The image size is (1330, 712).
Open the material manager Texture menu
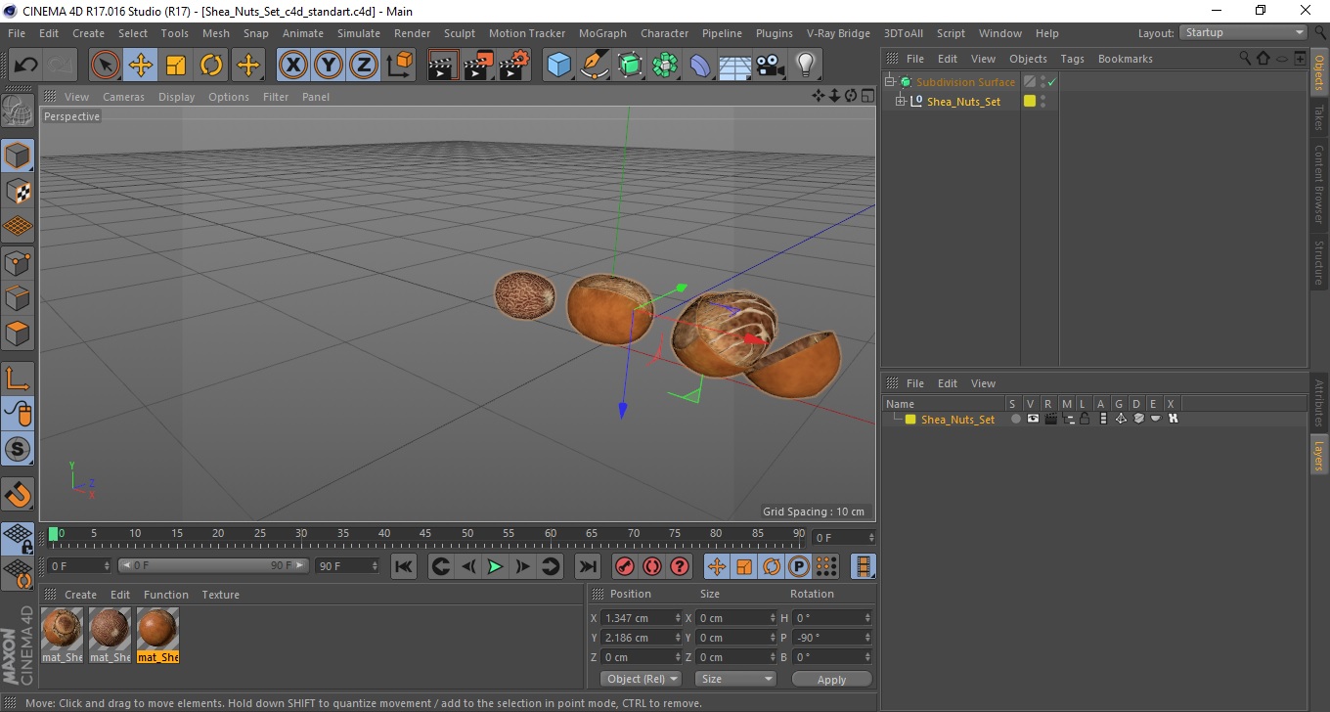(220, 595)
